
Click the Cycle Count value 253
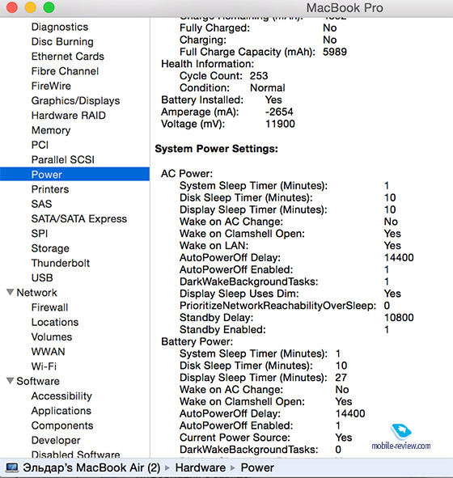pos(259,75)
